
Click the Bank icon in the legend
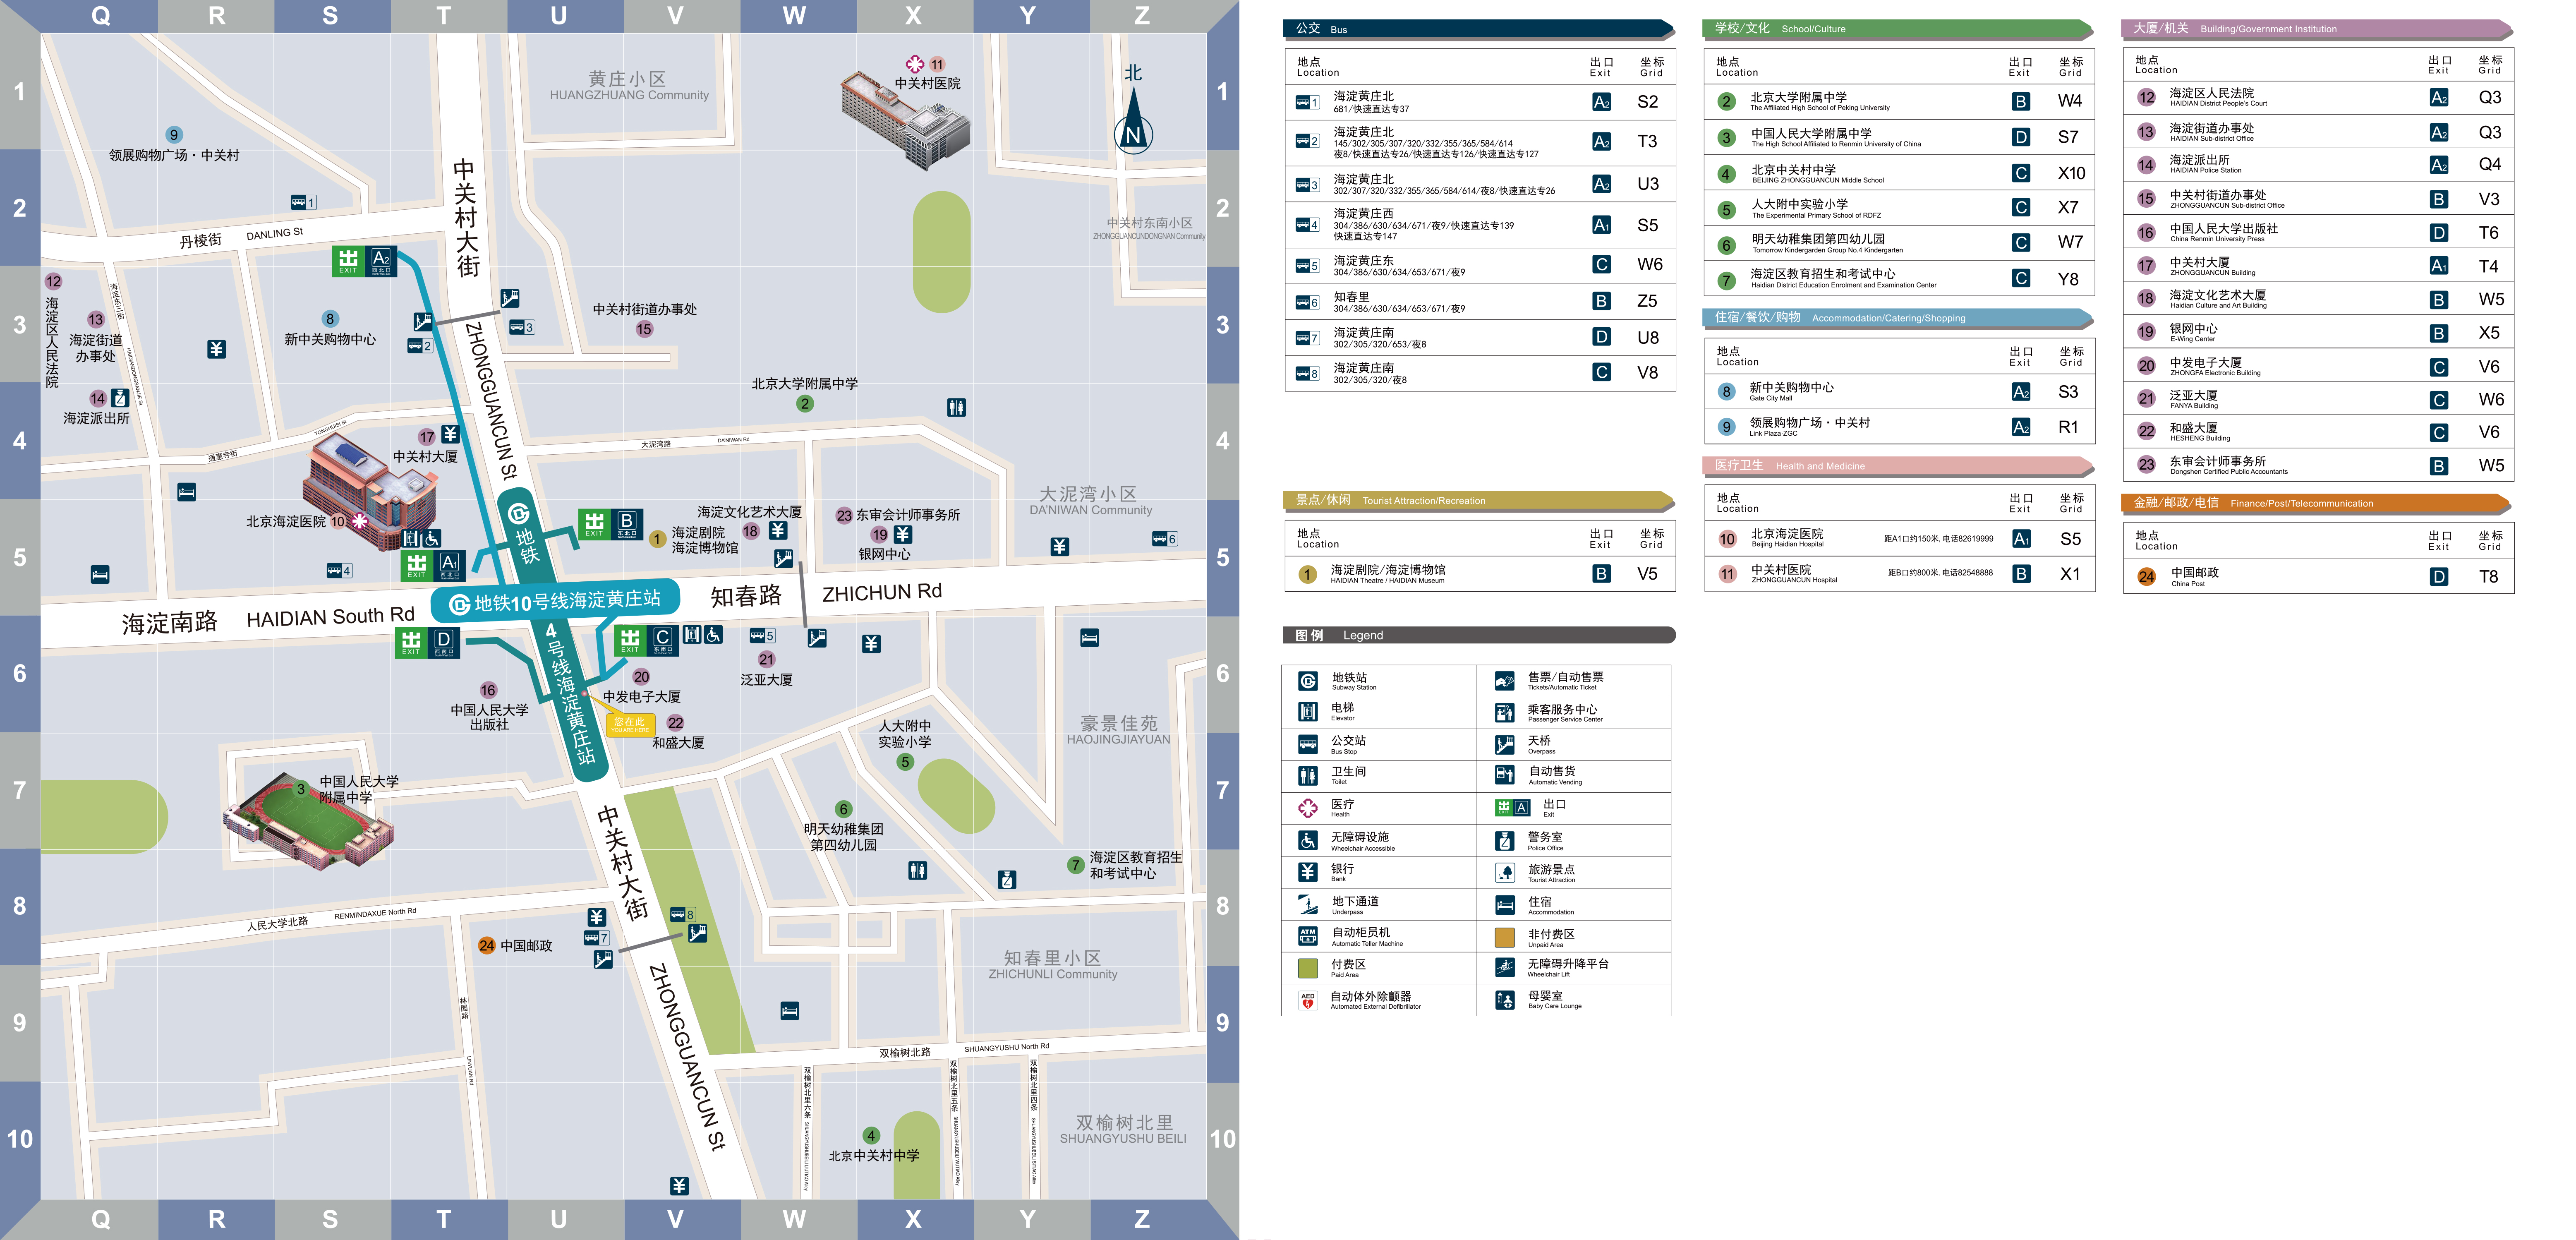[1308, 872]
